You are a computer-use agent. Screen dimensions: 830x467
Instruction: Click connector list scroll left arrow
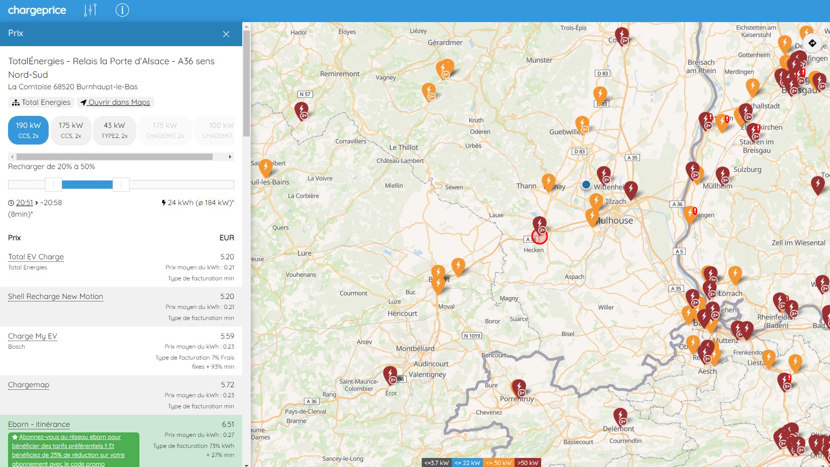[12, 157]
